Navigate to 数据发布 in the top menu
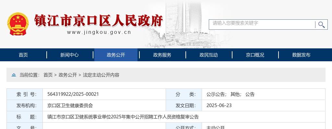This screenshot has width=332, height=129. tap(301, 55)
